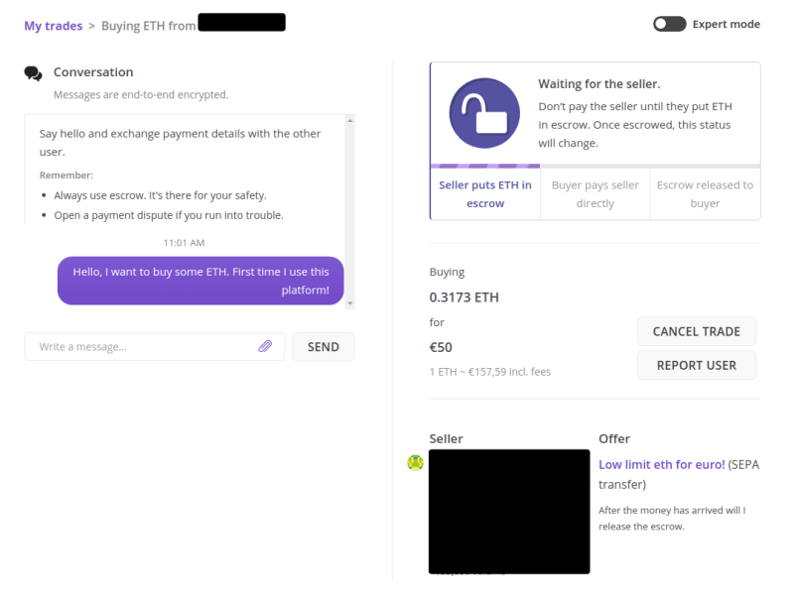Click the striped purple escrow progress bar
The width and height of the screenshot is (794, 593).
(x=484, y=167)
